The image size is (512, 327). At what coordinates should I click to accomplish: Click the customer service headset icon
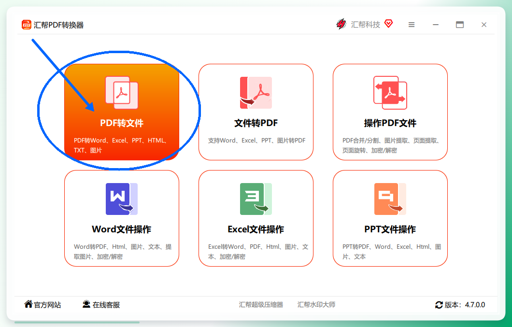point(86,304)
